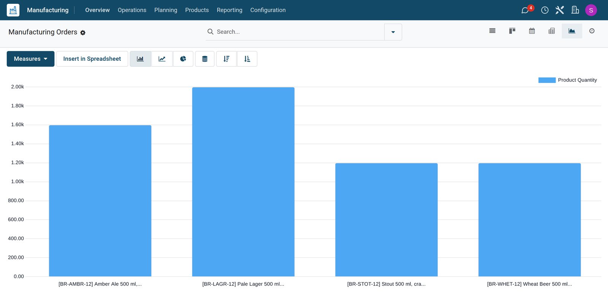The image size is (608, 295).
Task: Click the '[BR-WHET-12] Wheat Beer 500 ml...' axis label
Action: [x=530, y=284]
